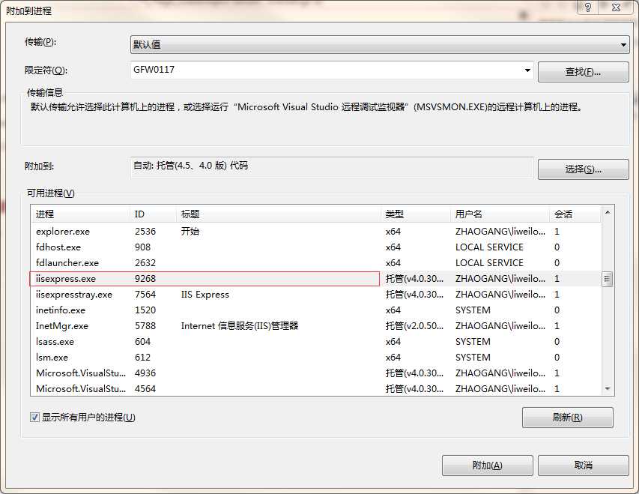Select the InetMgr.exe process row

(x=316, y=325)
